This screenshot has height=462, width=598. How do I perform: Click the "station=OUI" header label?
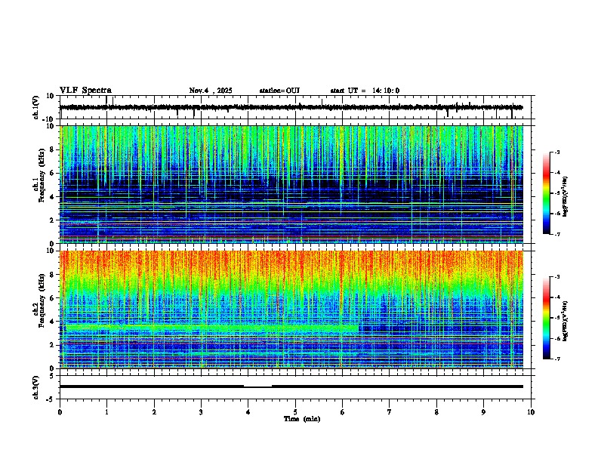(279, 91)
